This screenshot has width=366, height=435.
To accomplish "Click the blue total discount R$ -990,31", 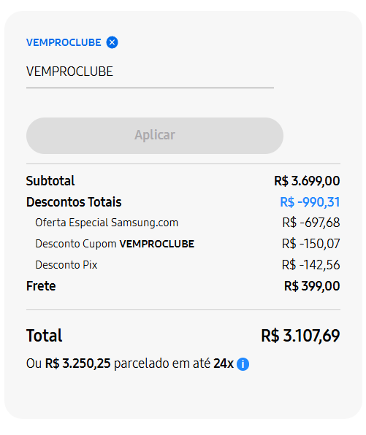I will click(310, 202).
